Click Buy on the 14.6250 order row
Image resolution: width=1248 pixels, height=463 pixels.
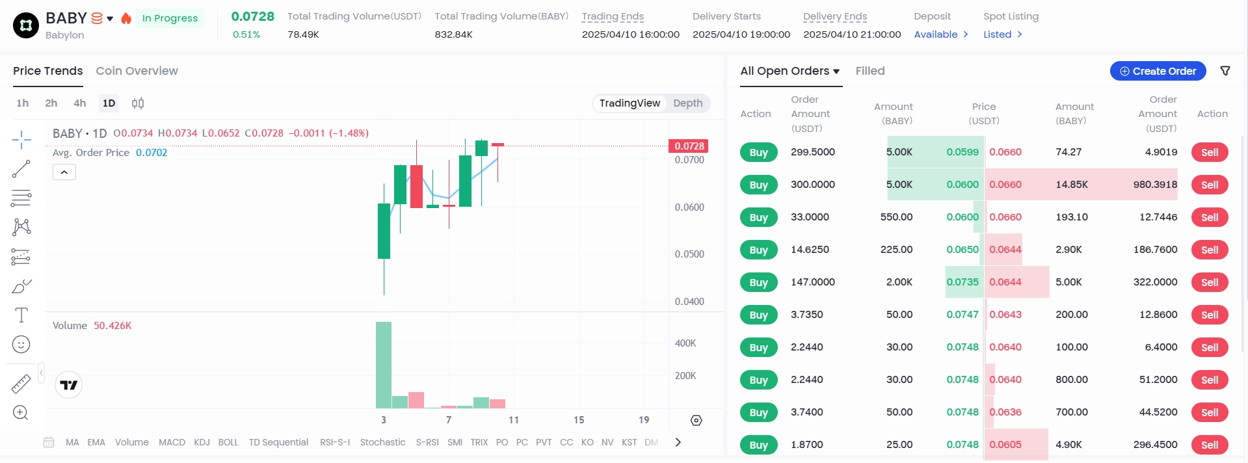(x=759, y=250)
